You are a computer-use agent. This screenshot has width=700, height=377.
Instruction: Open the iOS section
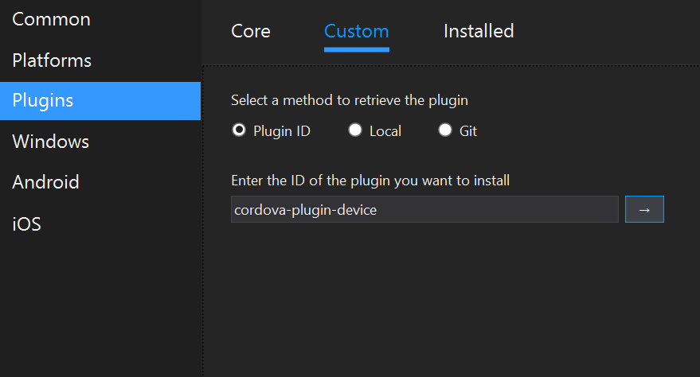point(26,224)
